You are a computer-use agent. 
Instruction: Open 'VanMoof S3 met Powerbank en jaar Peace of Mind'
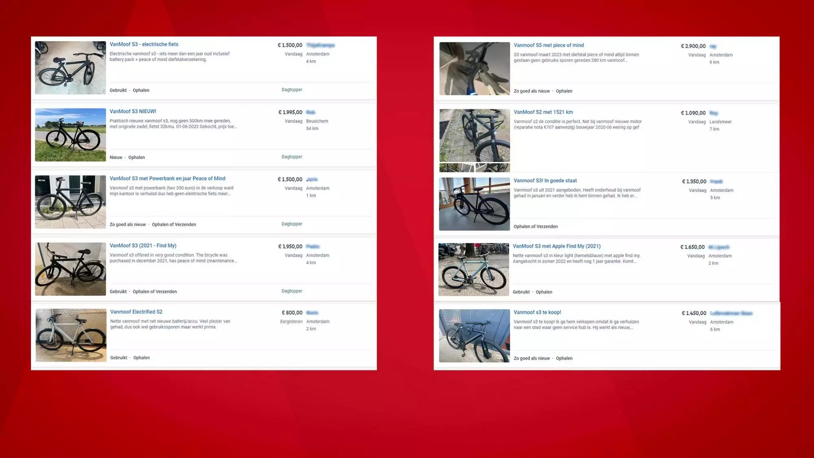[167, 179]
